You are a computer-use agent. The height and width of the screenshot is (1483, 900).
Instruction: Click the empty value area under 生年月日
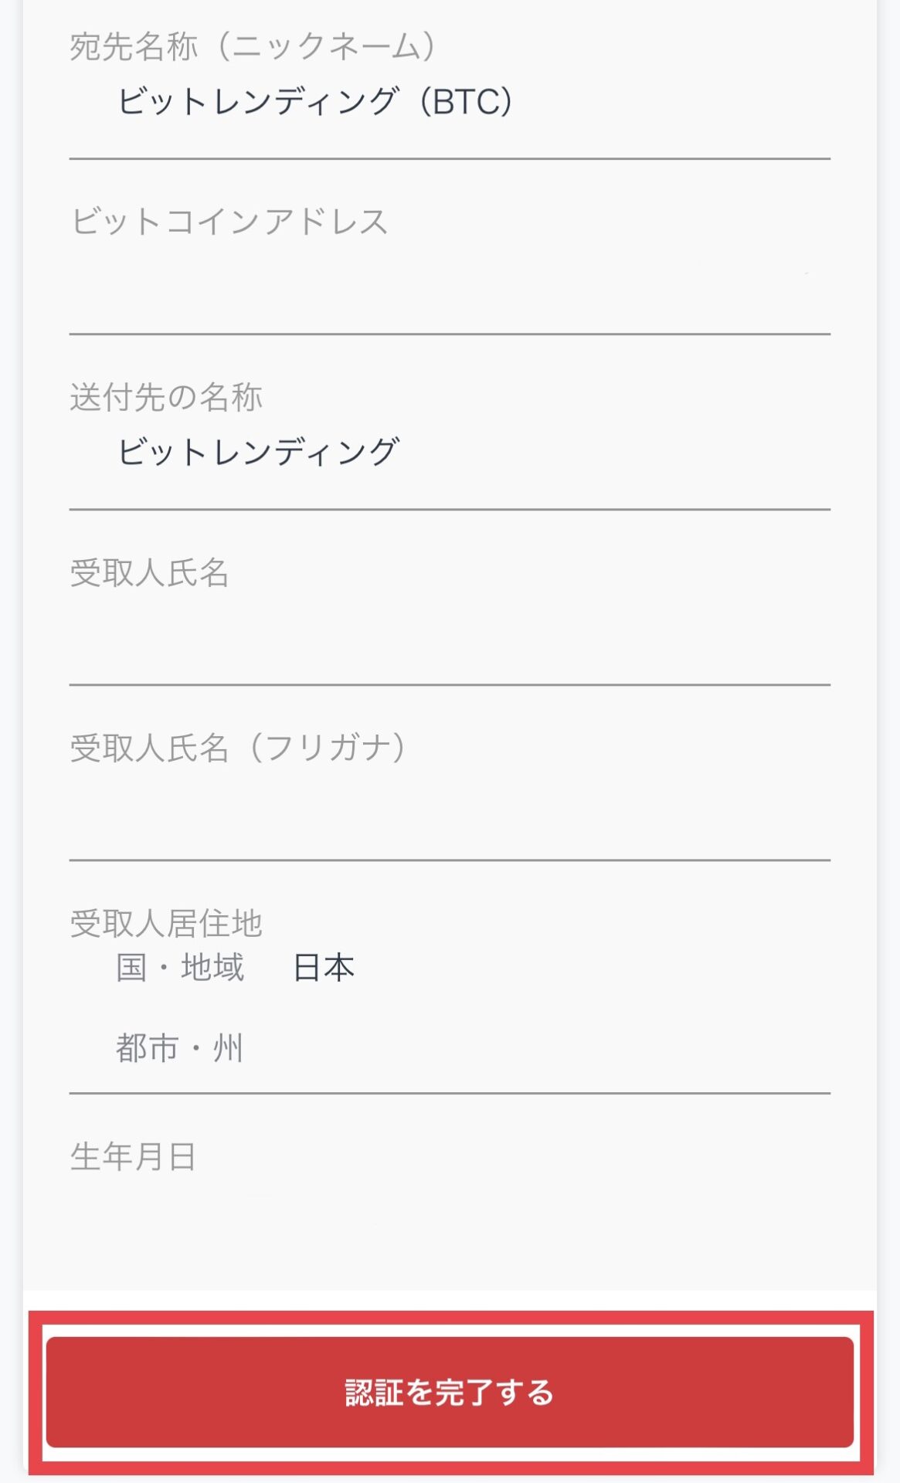click(450, 1220)
